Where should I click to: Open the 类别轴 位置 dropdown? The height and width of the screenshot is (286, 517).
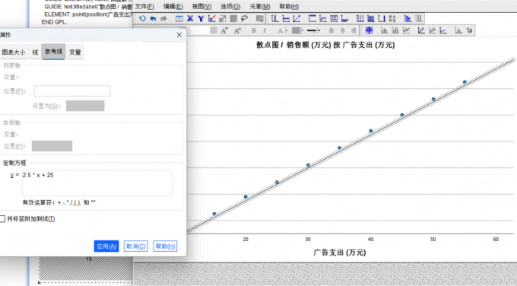click(x=52, y=146)
